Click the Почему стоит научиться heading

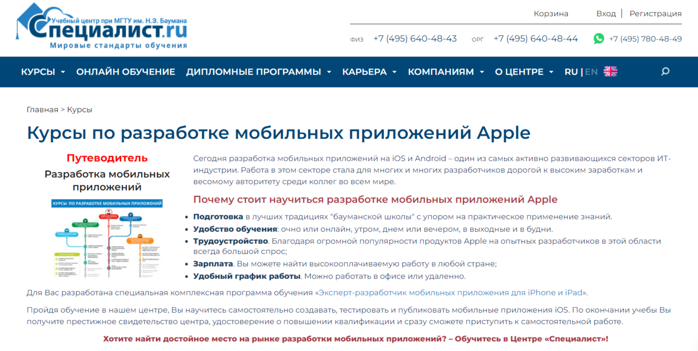375,199
